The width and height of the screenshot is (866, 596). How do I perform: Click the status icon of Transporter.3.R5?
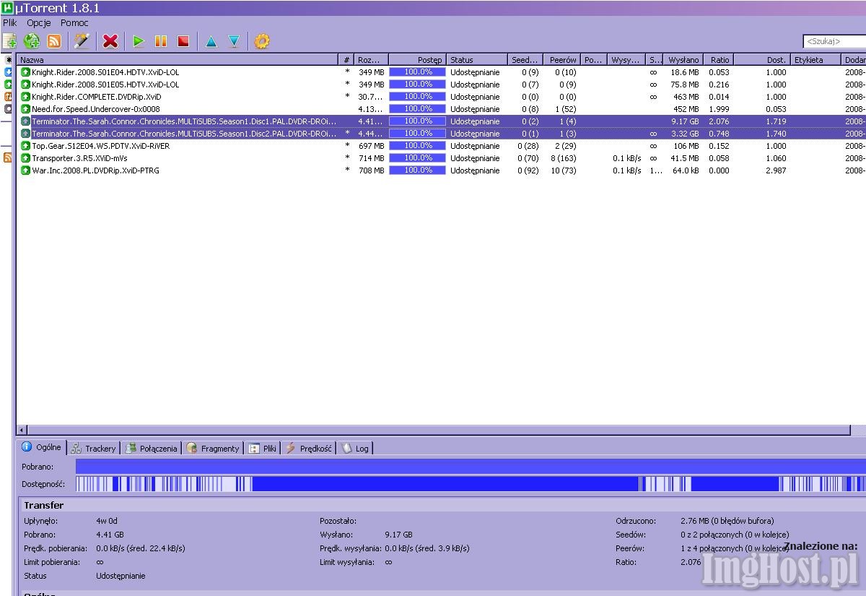click(x=25, y=158)
